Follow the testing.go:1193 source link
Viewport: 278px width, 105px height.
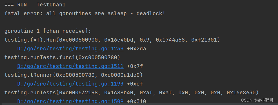click(x=70, y=84)
